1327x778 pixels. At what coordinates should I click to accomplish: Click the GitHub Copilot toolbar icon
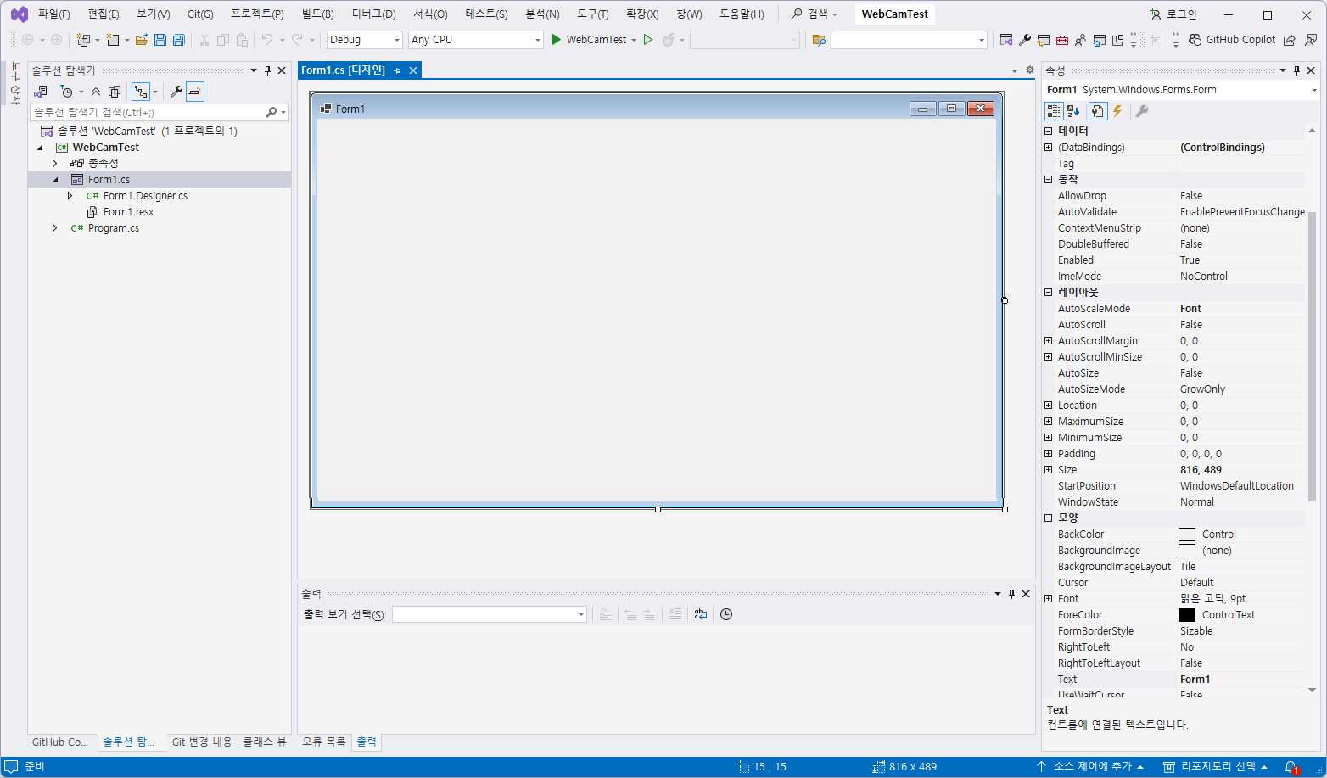point(1195,40)
